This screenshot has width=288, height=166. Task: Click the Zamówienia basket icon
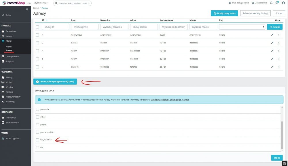3,31
